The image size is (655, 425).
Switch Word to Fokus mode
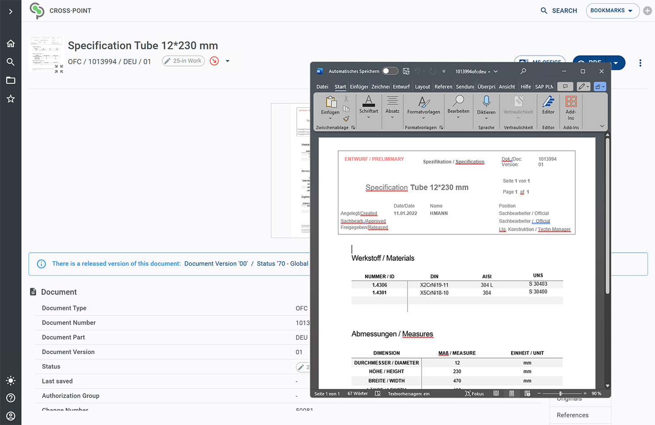point(474,394)
